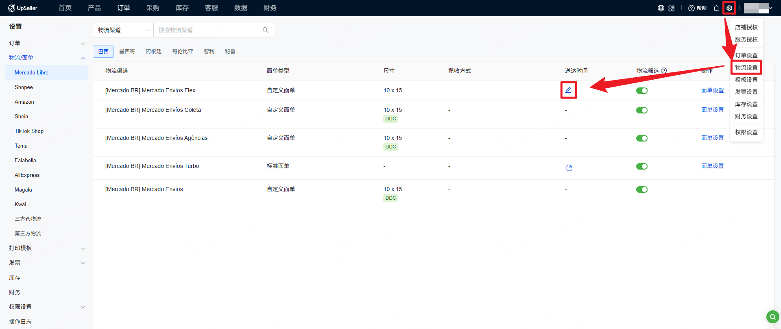Select 模板设置 in settings menu
The width and height of the screenshot is (781, 329).
click(746, 80)
